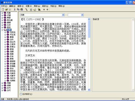Click the binoculars search icon
The width and height of the screenshot is (135, 101).
[x=39, y=9]
